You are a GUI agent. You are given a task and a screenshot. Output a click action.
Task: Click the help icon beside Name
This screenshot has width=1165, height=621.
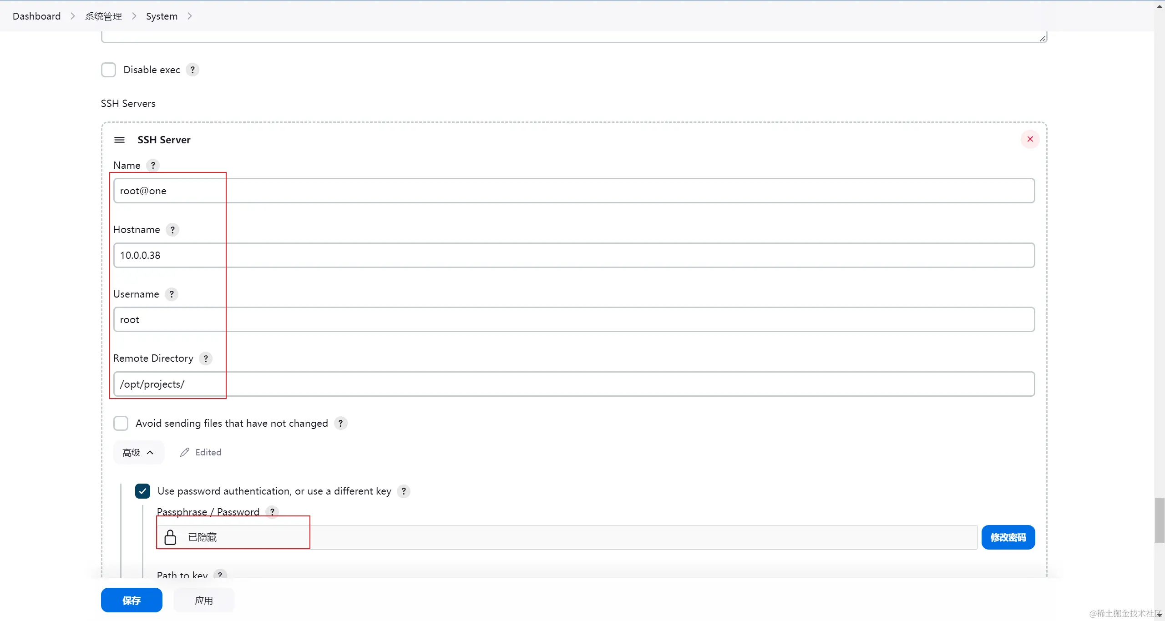click(153, 166)
